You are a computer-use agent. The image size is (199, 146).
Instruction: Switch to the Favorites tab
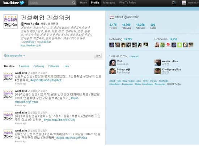pos(24,66)
